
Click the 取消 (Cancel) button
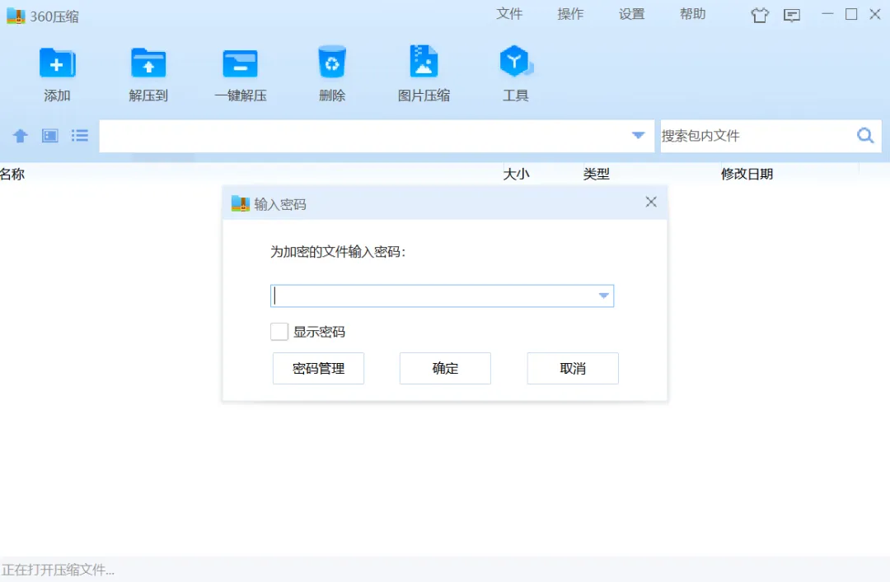(572, 368)
